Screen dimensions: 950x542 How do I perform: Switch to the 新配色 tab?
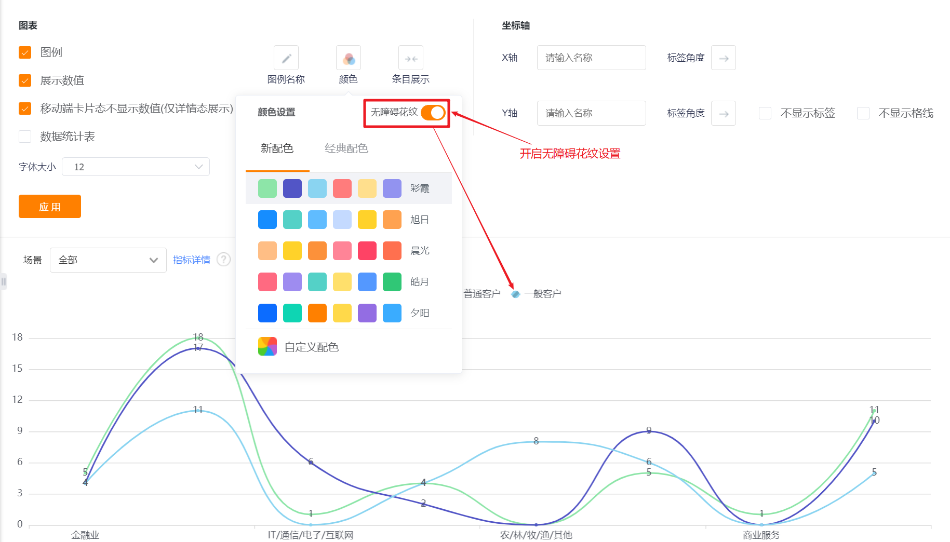[x=277, y=148]
